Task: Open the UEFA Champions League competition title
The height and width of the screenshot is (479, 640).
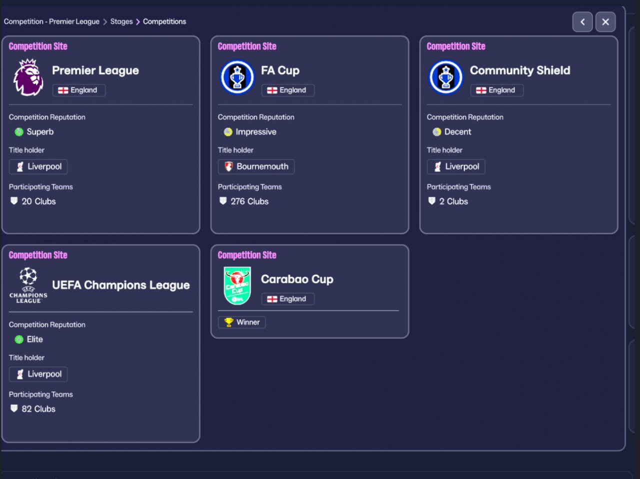Action: coord(121,285)
